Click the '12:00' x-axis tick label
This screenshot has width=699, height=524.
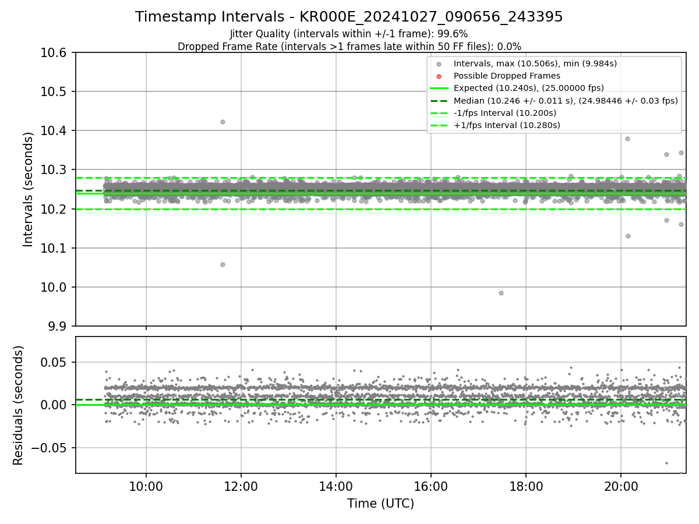click(x=241, y=487)
